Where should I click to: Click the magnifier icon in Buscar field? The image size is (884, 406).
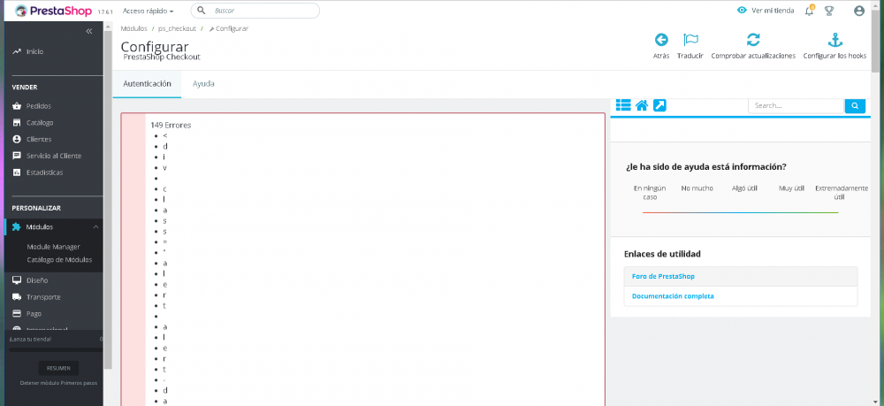coord(202,11)
